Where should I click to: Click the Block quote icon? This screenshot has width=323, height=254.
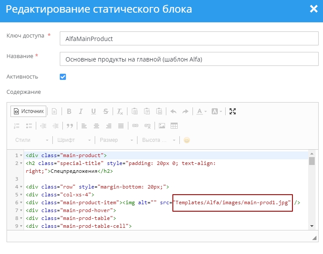69,126
